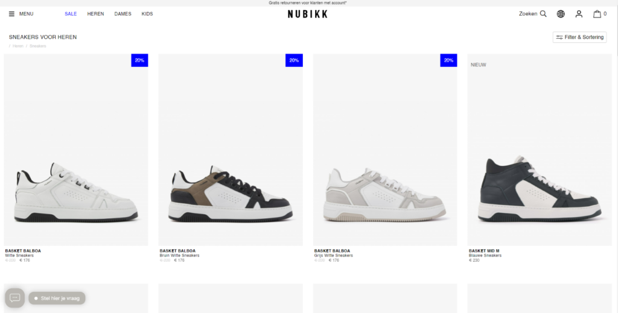This screenshot has height=313, width=618.
Task: Open the language globe icon
Action: pos(561,14)
